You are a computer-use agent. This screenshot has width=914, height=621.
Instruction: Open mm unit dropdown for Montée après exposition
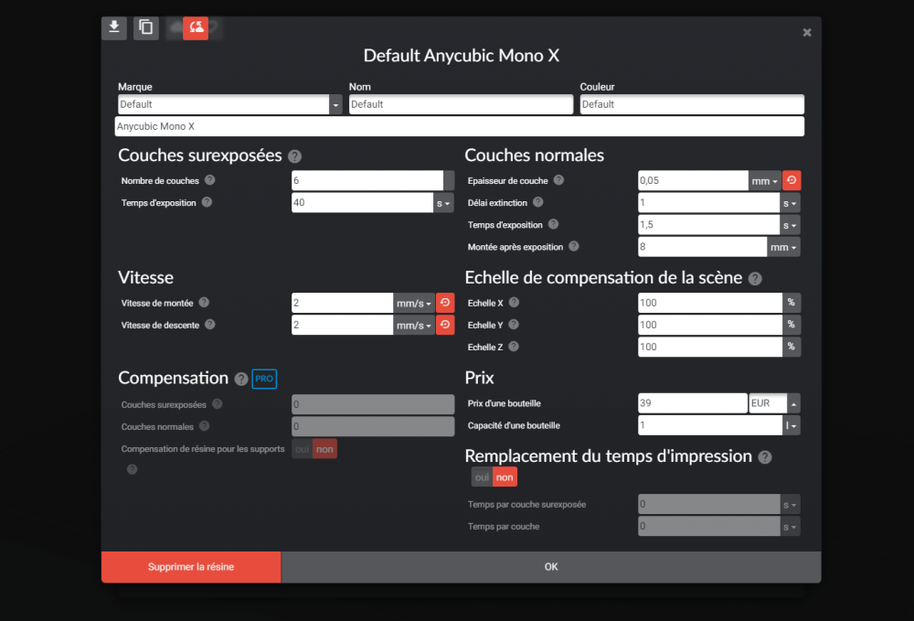coord(783,247)
